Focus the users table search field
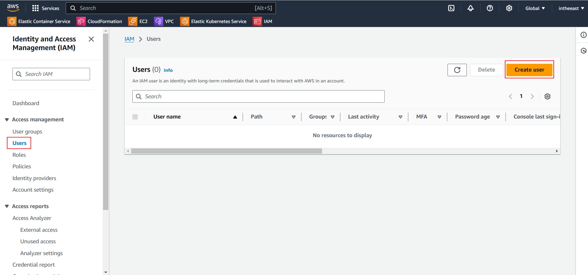Image resolution: width=588 pixels, height=275 pixels. point(258,96)
